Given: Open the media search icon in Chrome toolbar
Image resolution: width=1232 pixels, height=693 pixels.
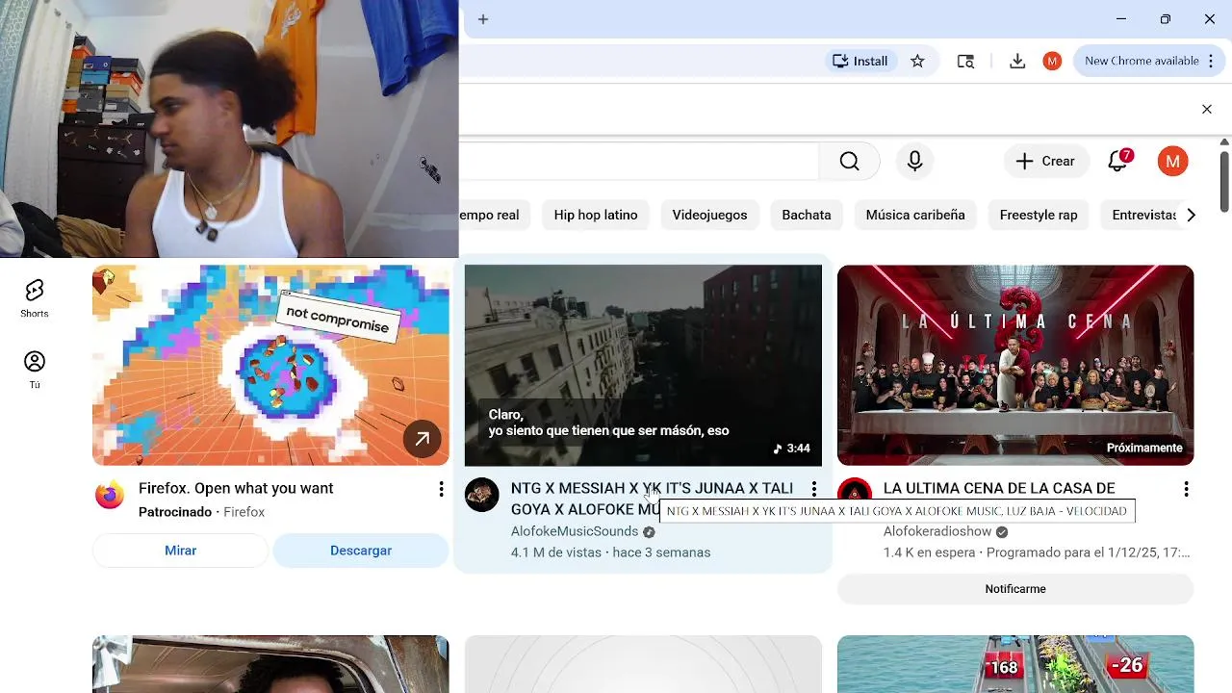Looking at the screenshot, I should [x=965, y=61].
